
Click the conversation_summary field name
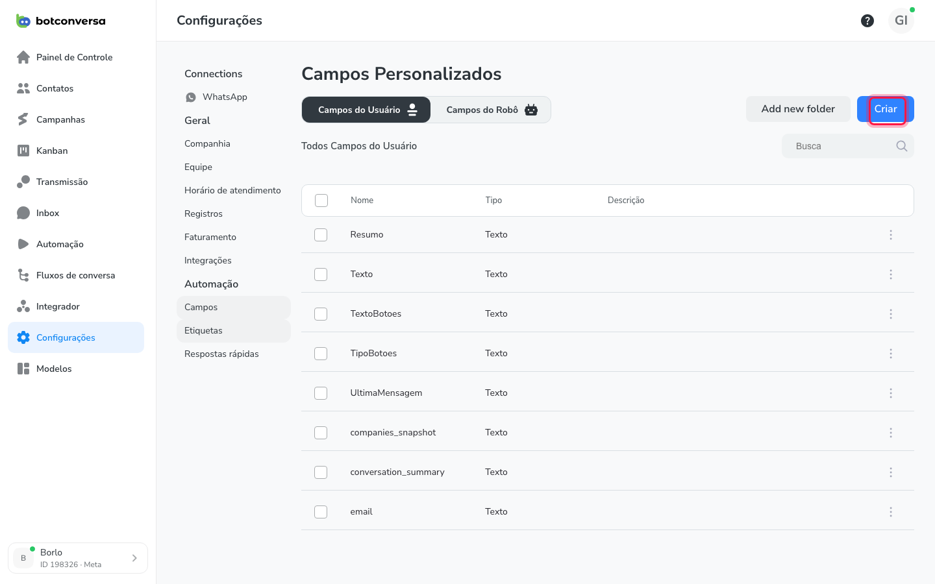pos(397,472)
